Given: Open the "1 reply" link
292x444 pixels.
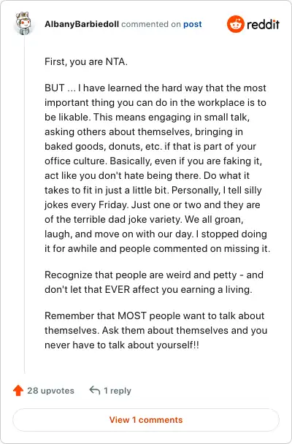Looking at the screenshot, I should [118, 391].
